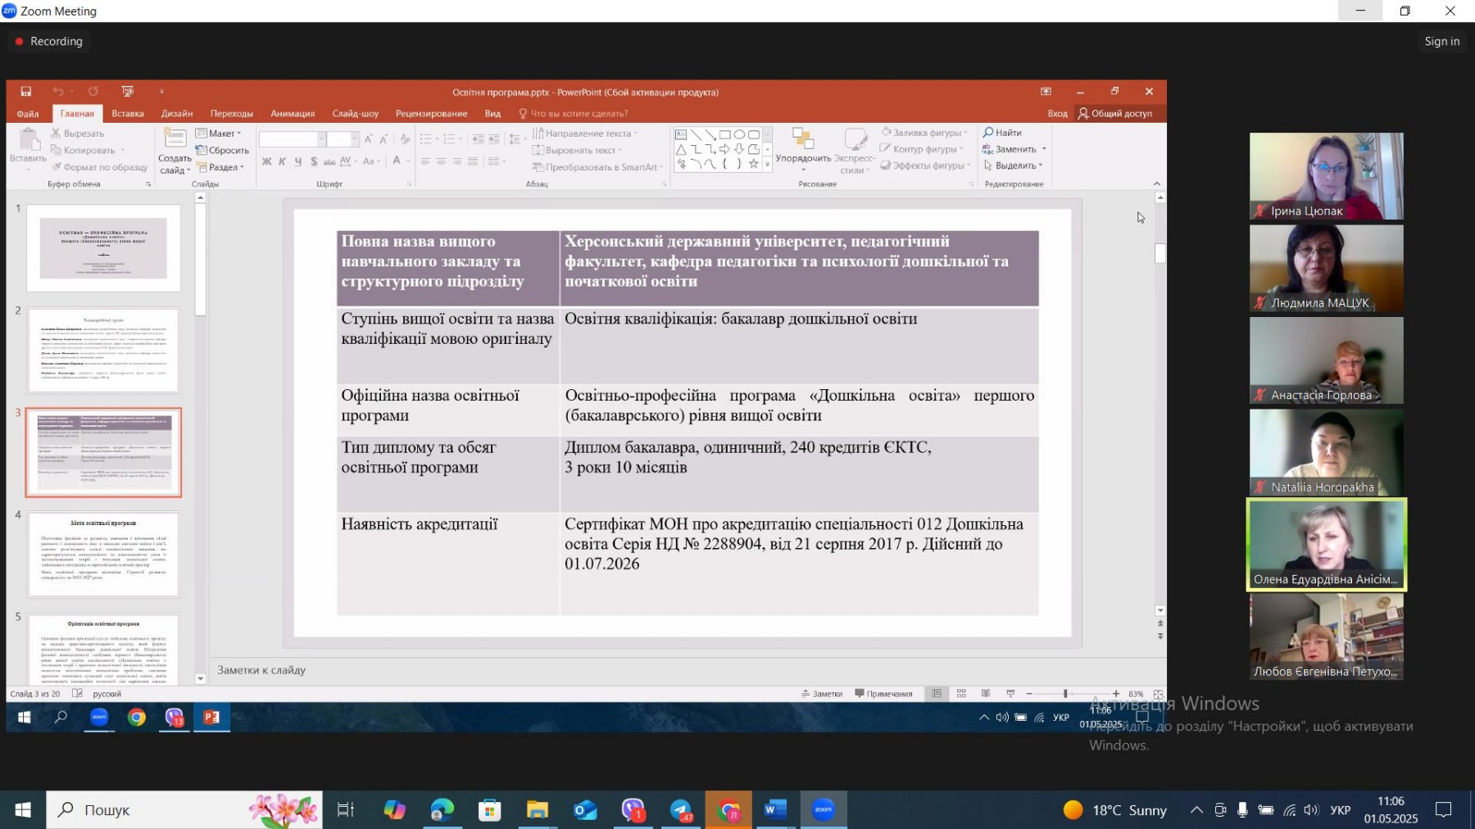Switch to the Вставка ribbon tab

(x=128, y=114)
